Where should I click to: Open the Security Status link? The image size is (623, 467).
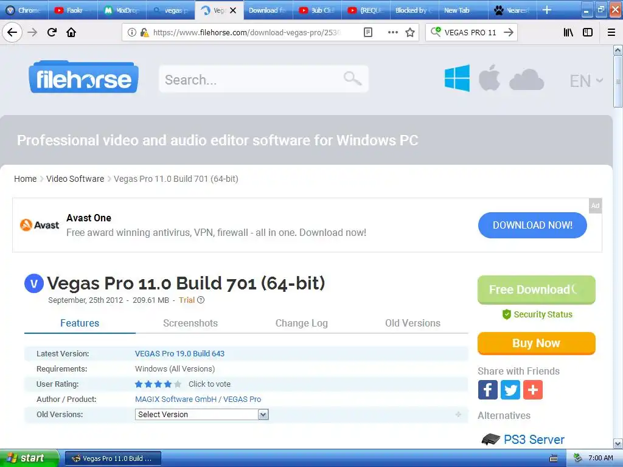tap(537, 314)
